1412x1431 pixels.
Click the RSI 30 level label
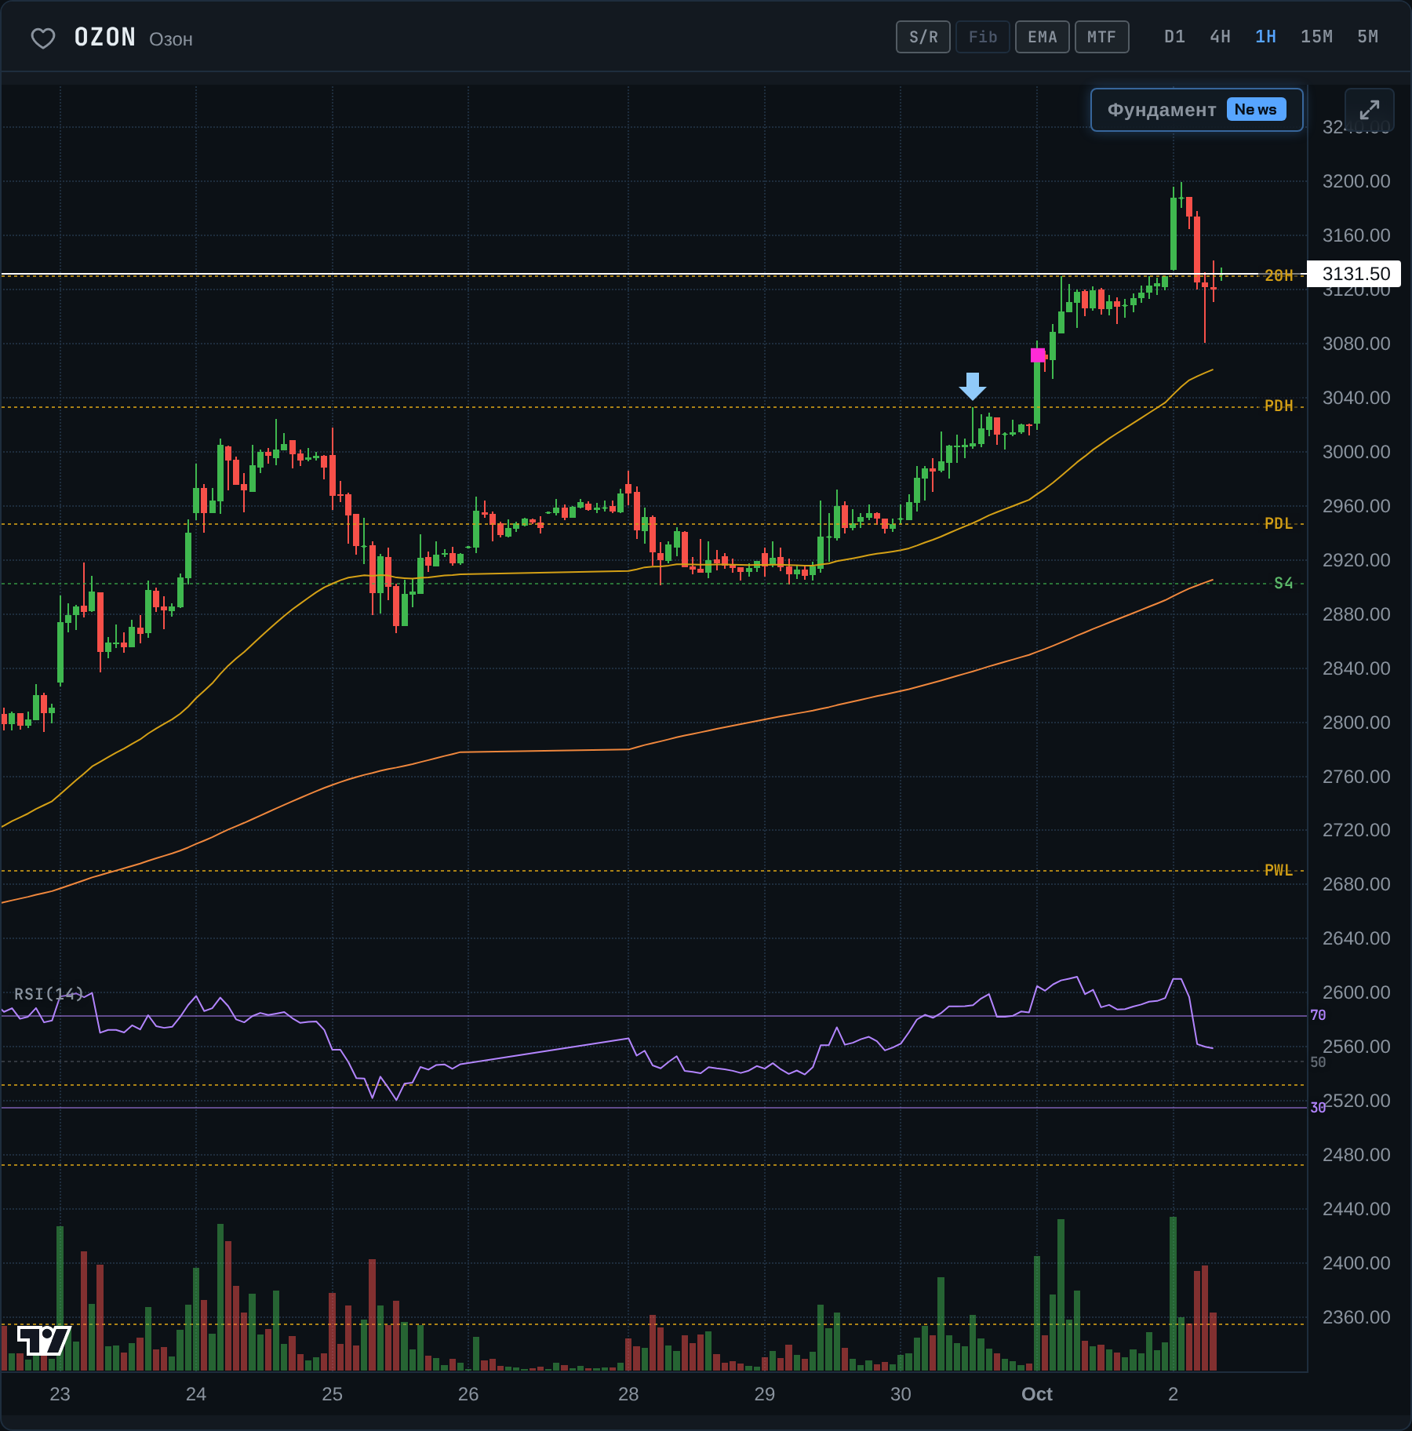pos(1318,1107)
